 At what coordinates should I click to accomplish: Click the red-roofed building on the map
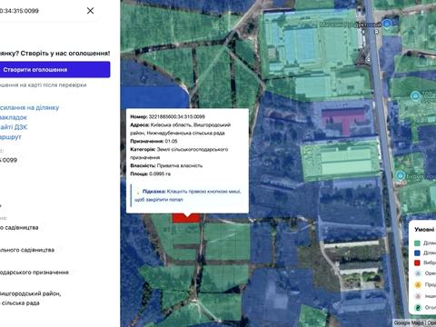[343, 121]
